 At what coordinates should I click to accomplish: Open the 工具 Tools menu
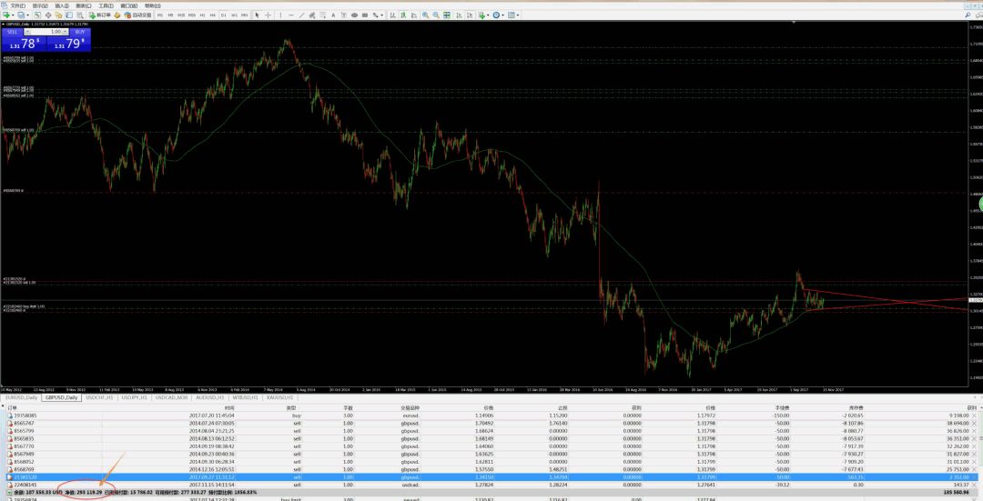coord(106,5)
